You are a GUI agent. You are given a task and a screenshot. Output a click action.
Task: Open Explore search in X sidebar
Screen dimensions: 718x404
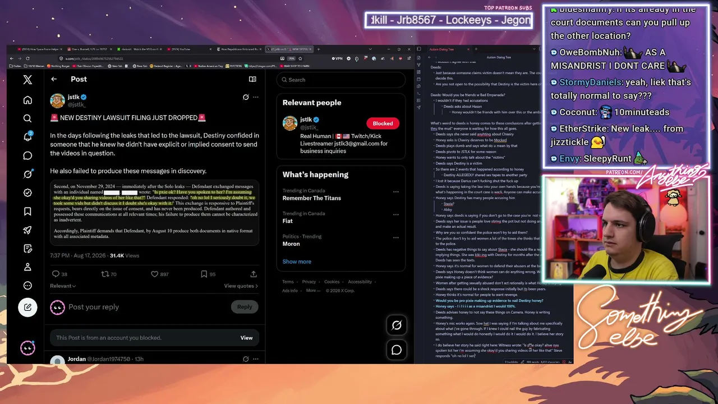click(x=27, y=118)
